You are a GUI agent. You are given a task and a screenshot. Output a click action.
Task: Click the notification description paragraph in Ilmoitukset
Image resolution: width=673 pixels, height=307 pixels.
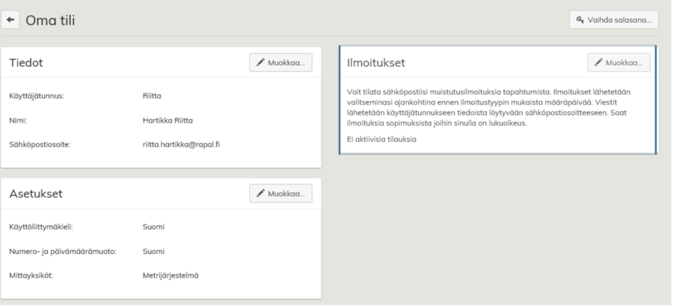[x=494, y=107]
